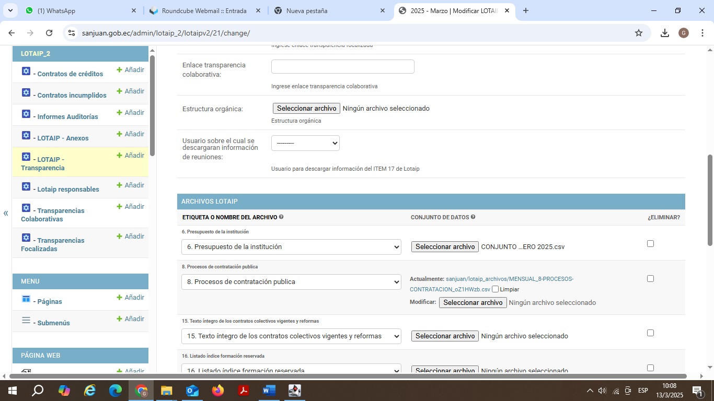Open the '8. Procesos de contratación publica' dropdown

pos(291,282)
